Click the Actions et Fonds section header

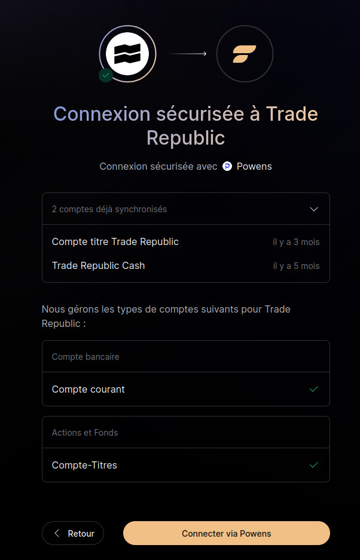(x=85, y=433)
